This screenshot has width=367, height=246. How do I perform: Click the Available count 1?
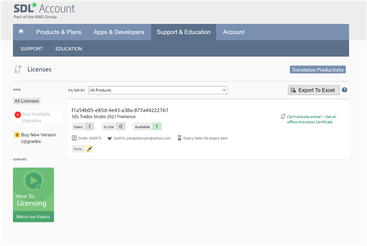click(157, 126)
